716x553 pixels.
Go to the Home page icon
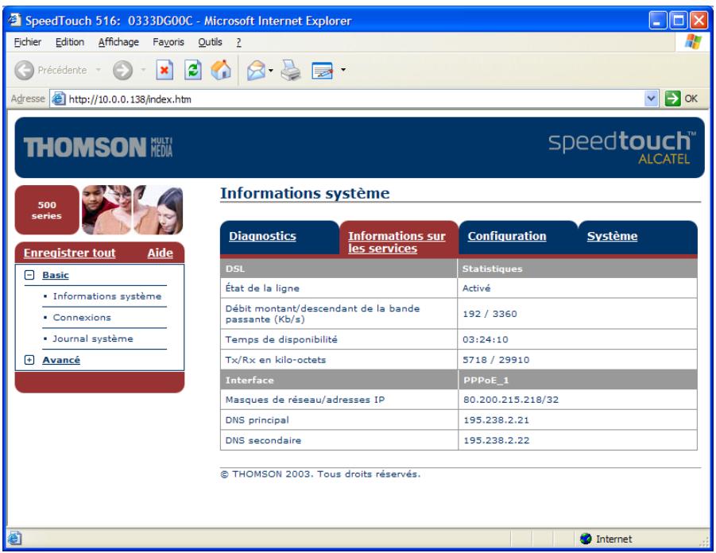[x=221, y=70]
